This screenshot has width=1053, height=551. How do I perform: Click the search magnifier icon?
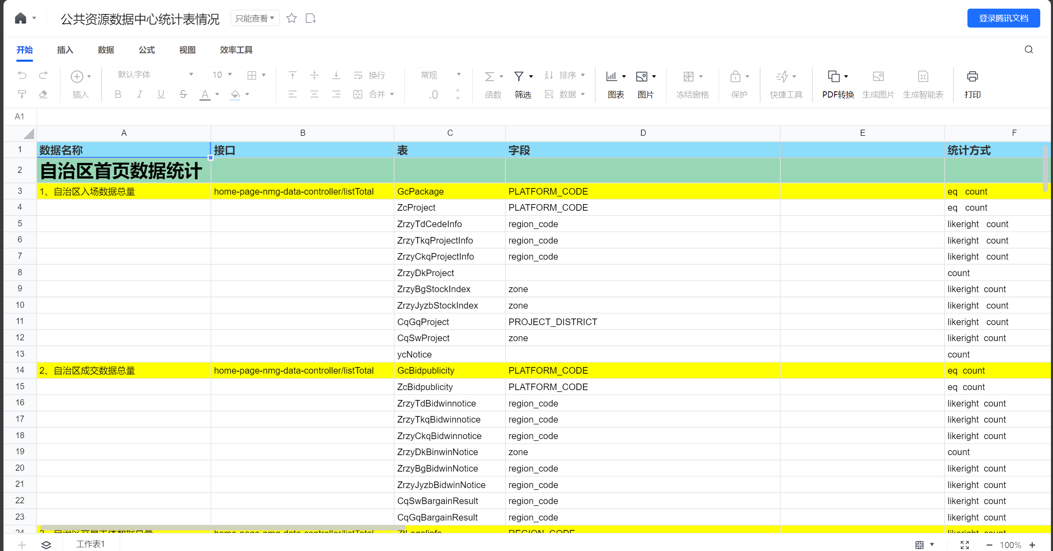pos(1029,50)
